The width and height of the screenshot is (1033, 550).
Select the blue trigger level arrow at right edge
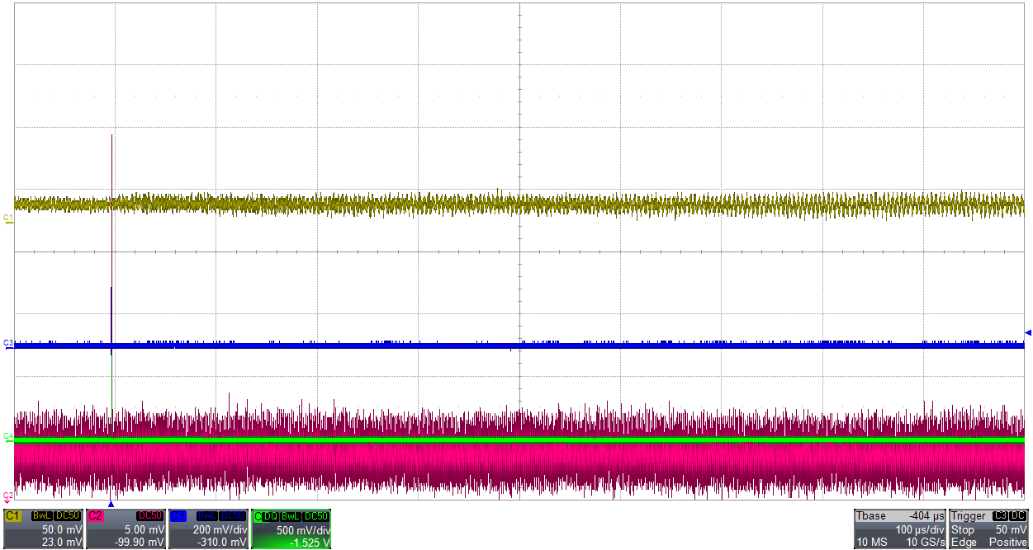(x=1028, y=332)
